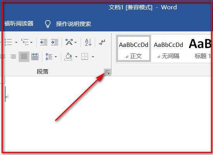Viewport: 213px width, 155px height.
Task: Open the 福昕阅读器 ribbon tab
Action: pyautogui.click(x=19, y=24)
